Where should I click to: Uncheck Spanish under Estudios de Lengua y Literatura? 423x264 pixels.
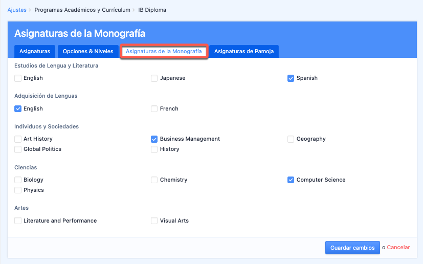coord(291,78)
